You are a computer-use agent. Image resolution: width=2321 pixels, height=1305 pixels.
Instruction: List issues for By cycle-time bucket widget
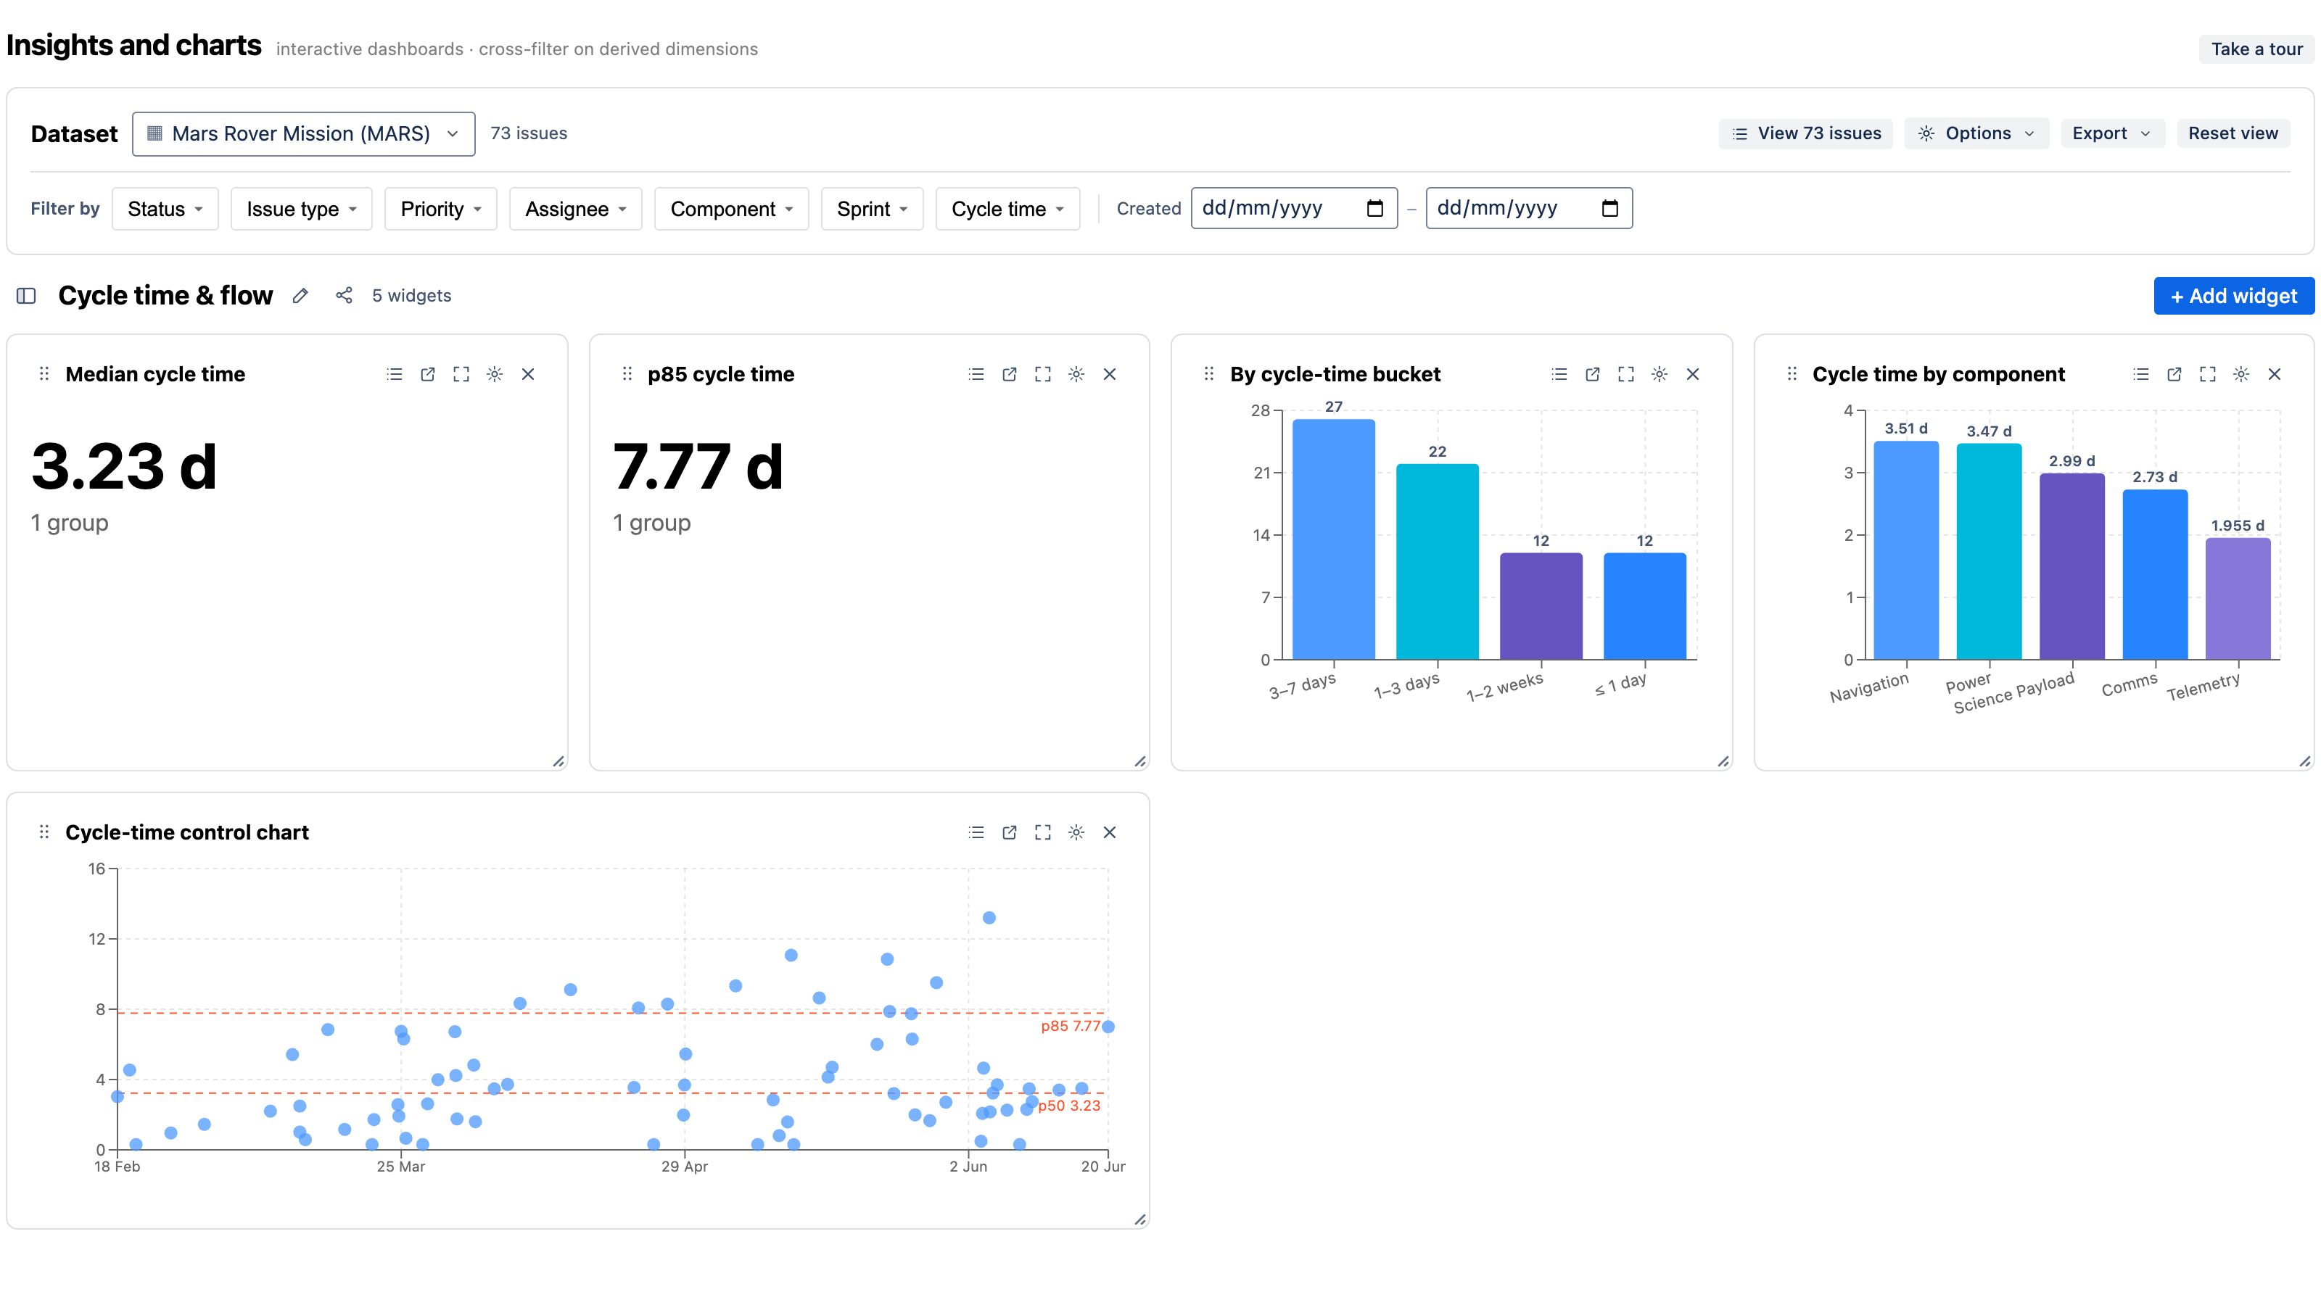point(1559,374)
